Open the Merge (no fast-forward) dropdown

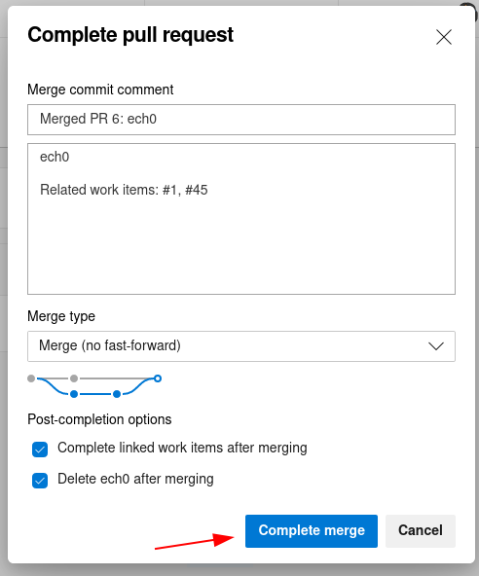(241, 346)
